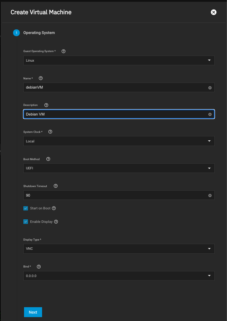The height and width of the screenshot is (321, 227).
Task: Open Guest Operating System dropdown
Action: point(118,60)
